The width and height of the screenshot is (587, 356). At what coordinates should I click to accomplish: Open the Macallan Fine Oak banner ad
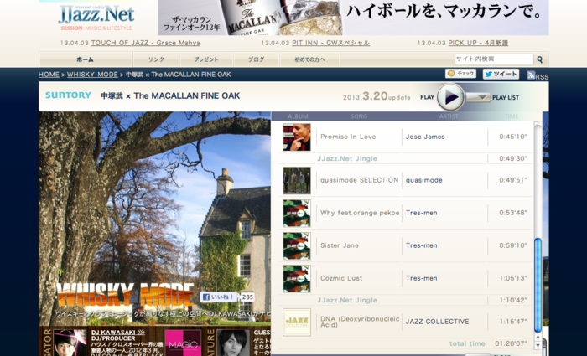[353, 18]
